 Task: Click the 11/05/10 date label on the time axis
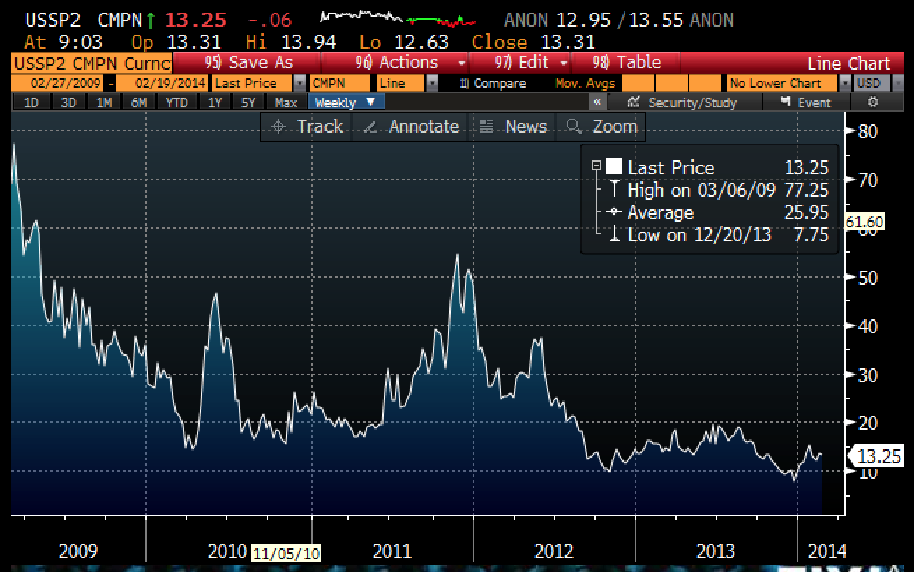(285, 553)
